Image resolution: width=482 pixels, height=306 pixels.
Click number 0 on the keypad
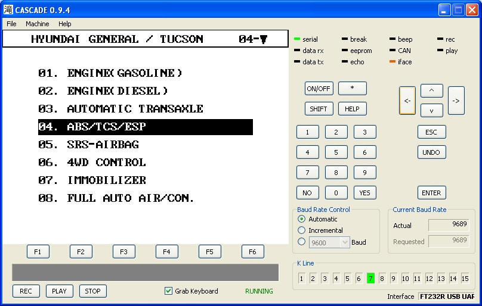(x=336, y=193)
